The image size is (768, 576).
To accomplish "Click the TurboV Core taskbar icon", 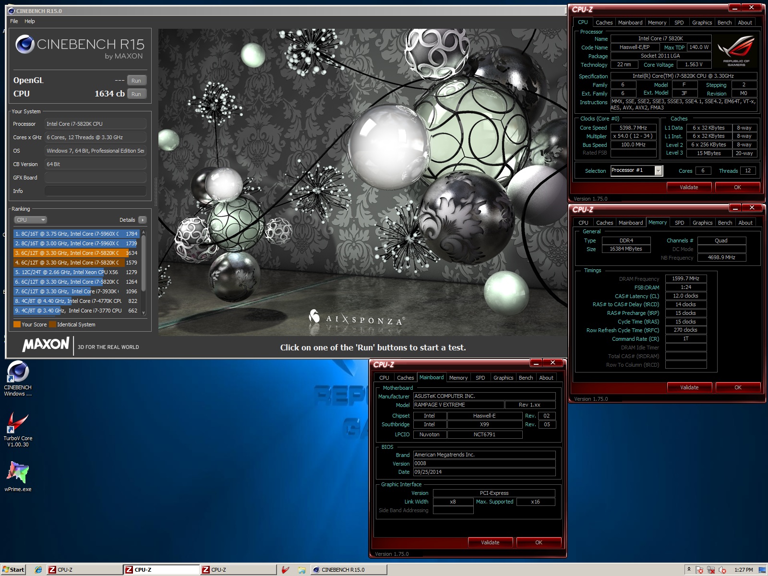I will 286,570.
